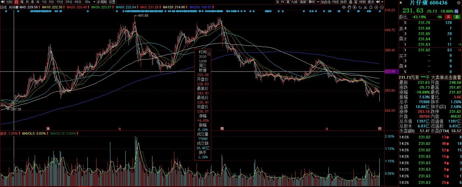Screen dimensions: 462x187
Task: Zoom out with the minus circle icon
Action: (x=382, y=7)
